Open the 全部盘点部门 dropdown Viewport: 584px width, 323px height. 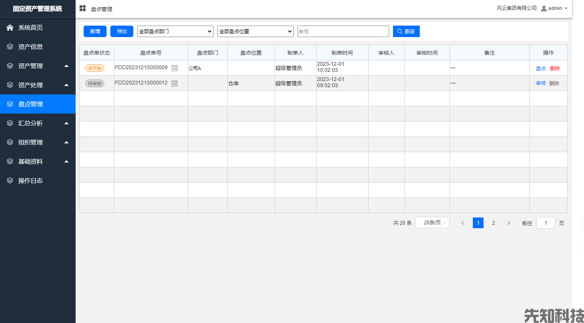click(x=175, y=31)
